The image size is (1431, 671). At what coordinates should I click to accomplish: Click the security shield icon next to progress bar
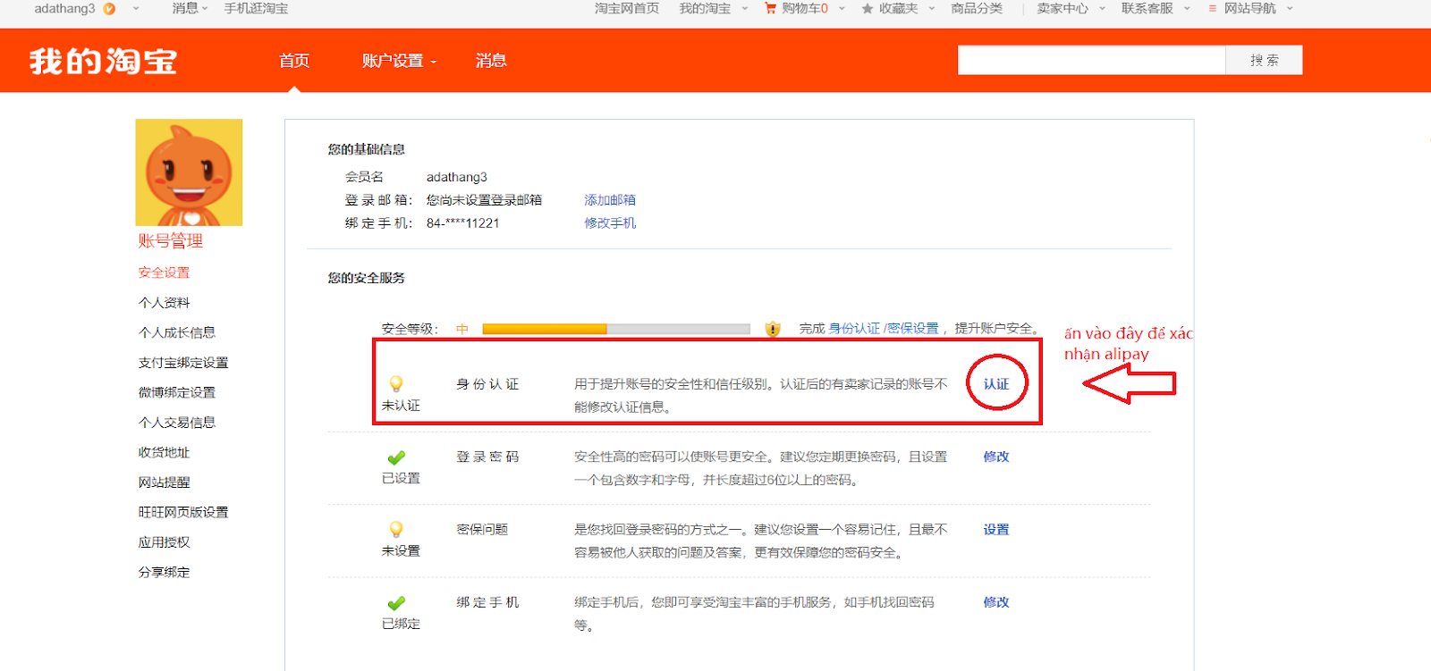(773, 329)
